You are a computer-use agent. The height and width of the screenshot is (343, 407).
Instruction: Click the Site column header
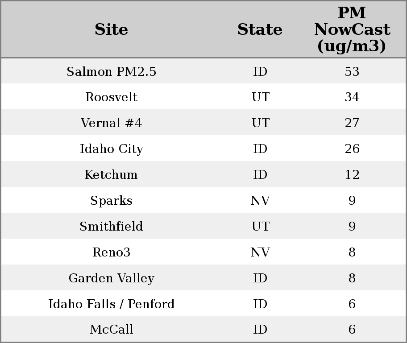tap(112, 29)
